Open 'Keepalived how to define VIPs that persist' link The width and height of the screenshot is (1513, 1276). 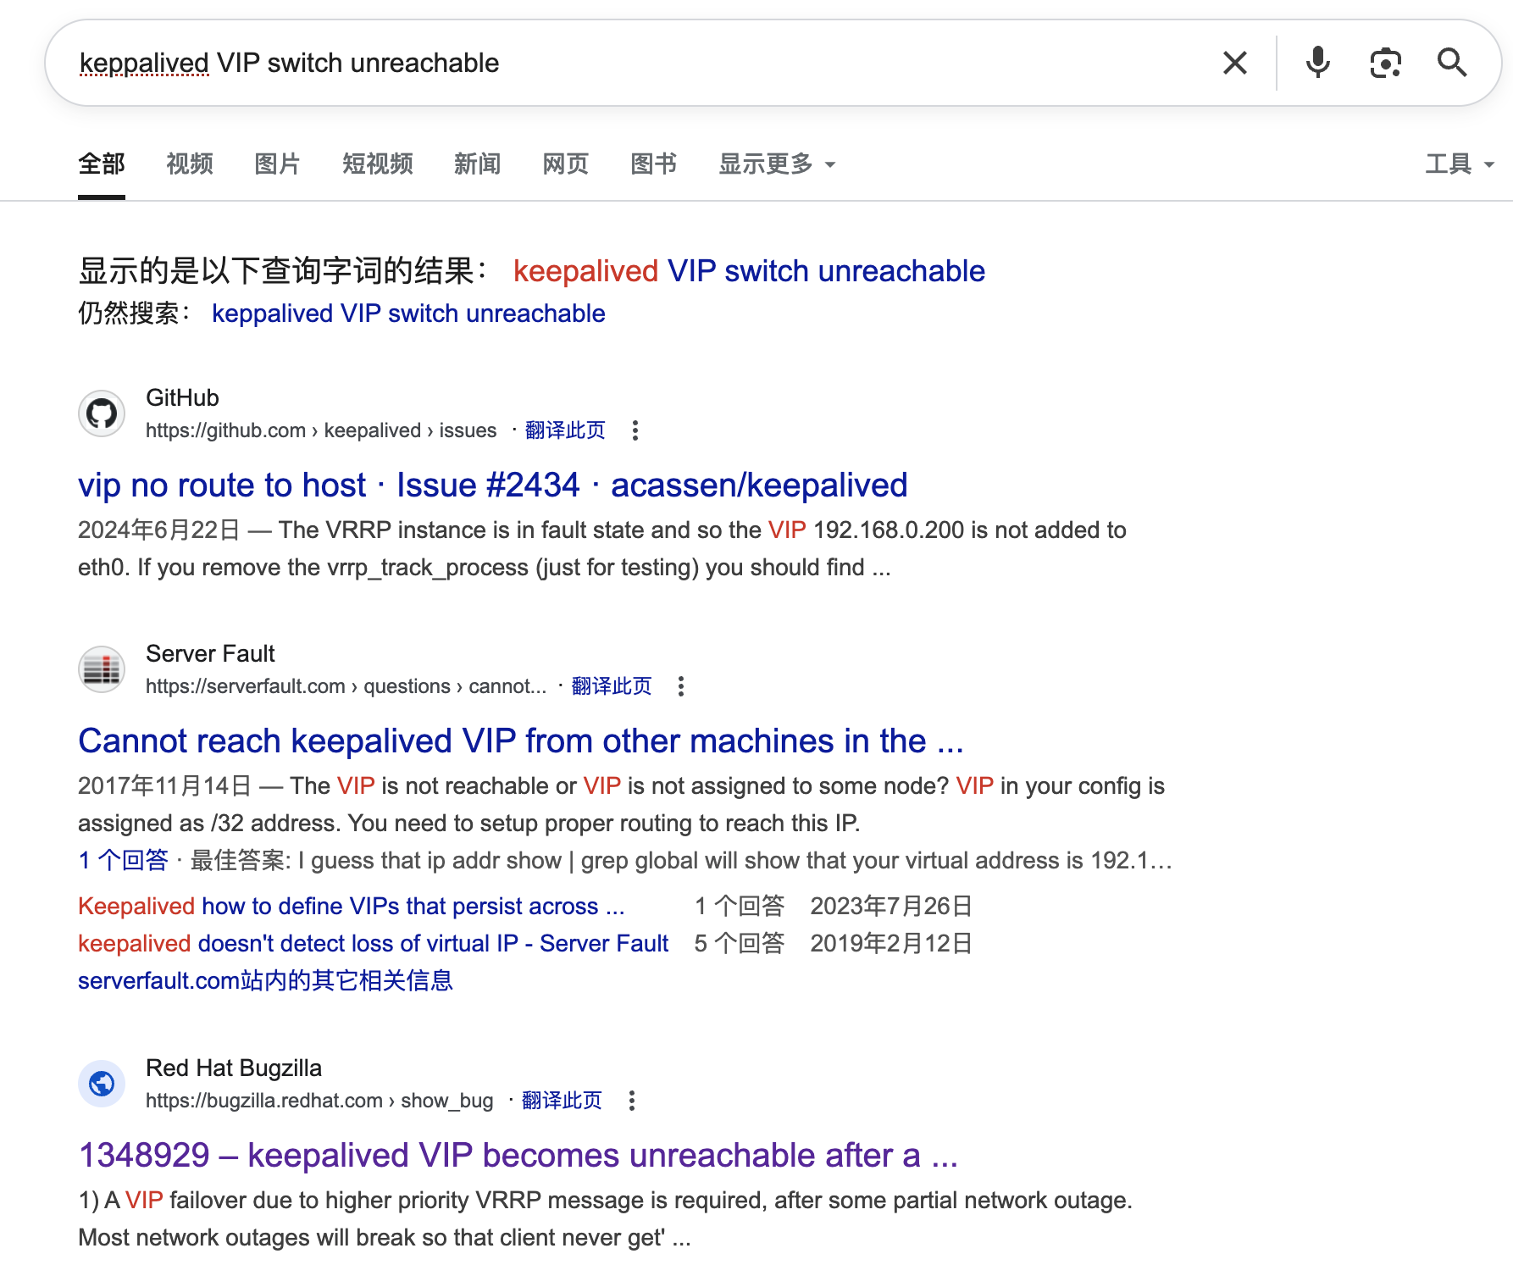click(352, 907)
